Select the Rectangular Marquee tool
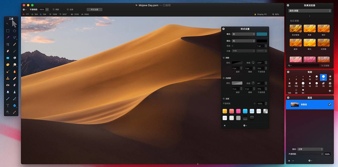Viewport: 338px width, 167px height. 8,31
